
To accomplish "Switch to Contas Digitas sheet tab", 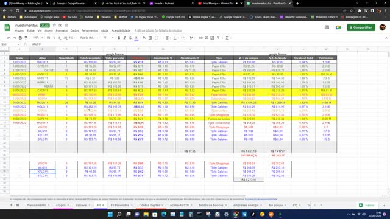I will point(151,206).
